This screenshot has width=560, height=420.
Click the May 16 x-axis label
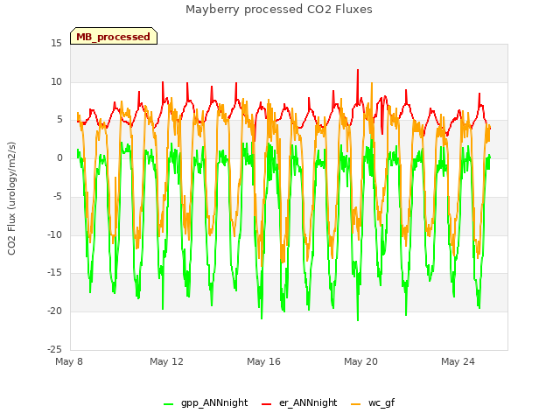[x=263, y=361]
